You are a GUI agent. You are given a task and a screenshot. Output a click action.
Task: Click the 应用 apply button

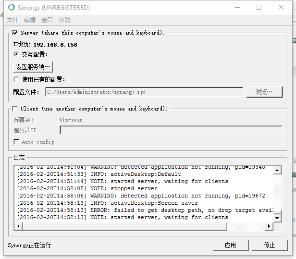point(231,245)
